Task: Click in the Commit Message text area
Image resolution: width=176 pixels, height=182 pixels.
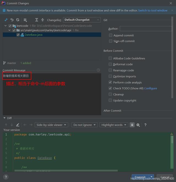Action: click(52, 94)
